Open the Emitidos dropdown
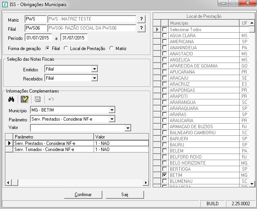257x209 pixels. (94, 69)
